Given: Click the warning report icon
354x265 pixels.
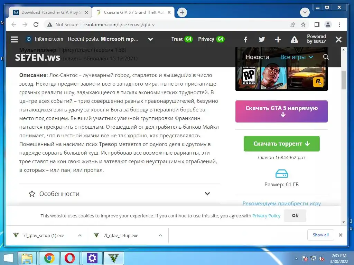Looking at the screenshot, I should pos(294,40).
